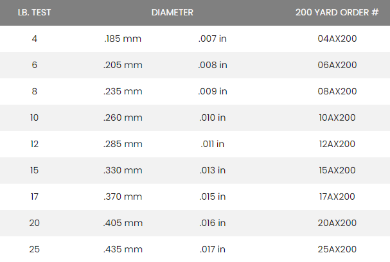Click the DIAMETER column header
This screenshot has height=262, width=390.
pyautogui.click(x=172, y=12)
